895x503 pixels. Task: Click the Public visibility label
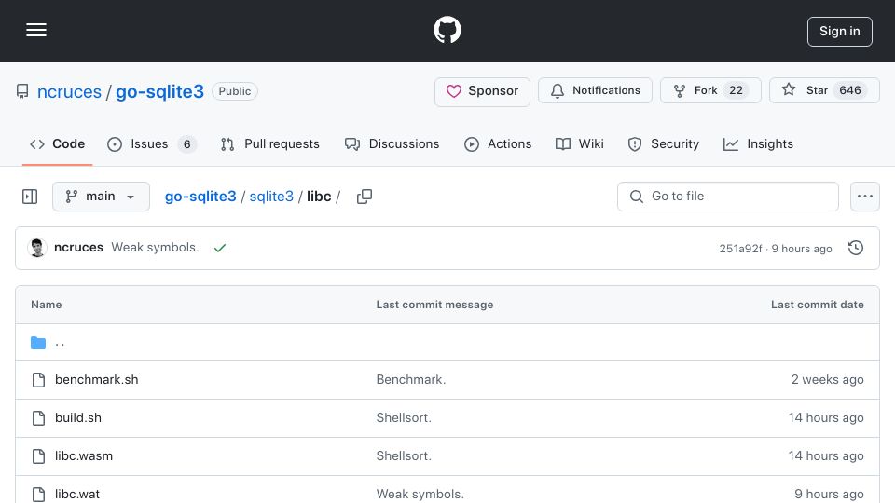[235, 91]
